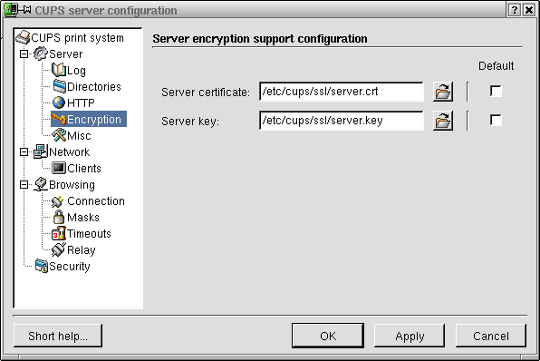Open Misc tools icon in tree
This screenshot has width=540, height=361.
coord(59,135)
